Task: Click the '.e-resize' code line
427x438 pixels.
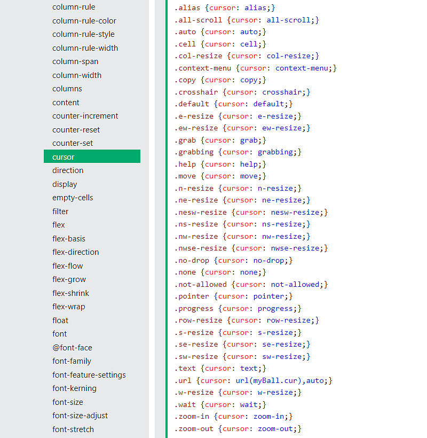Action: coord(238,116)
